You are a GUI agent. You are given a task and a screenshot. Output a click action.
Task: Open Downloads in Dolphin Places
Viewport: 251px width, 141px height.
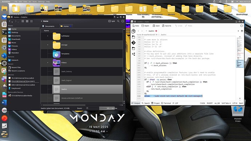tap(16, 39)
